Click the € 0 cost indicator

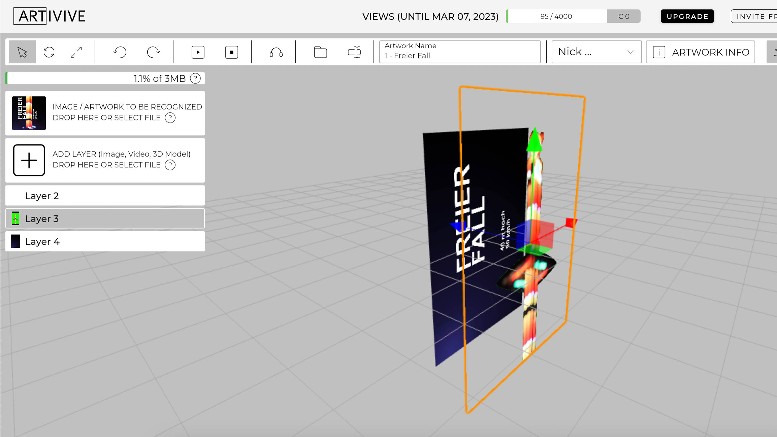[624, 16]
